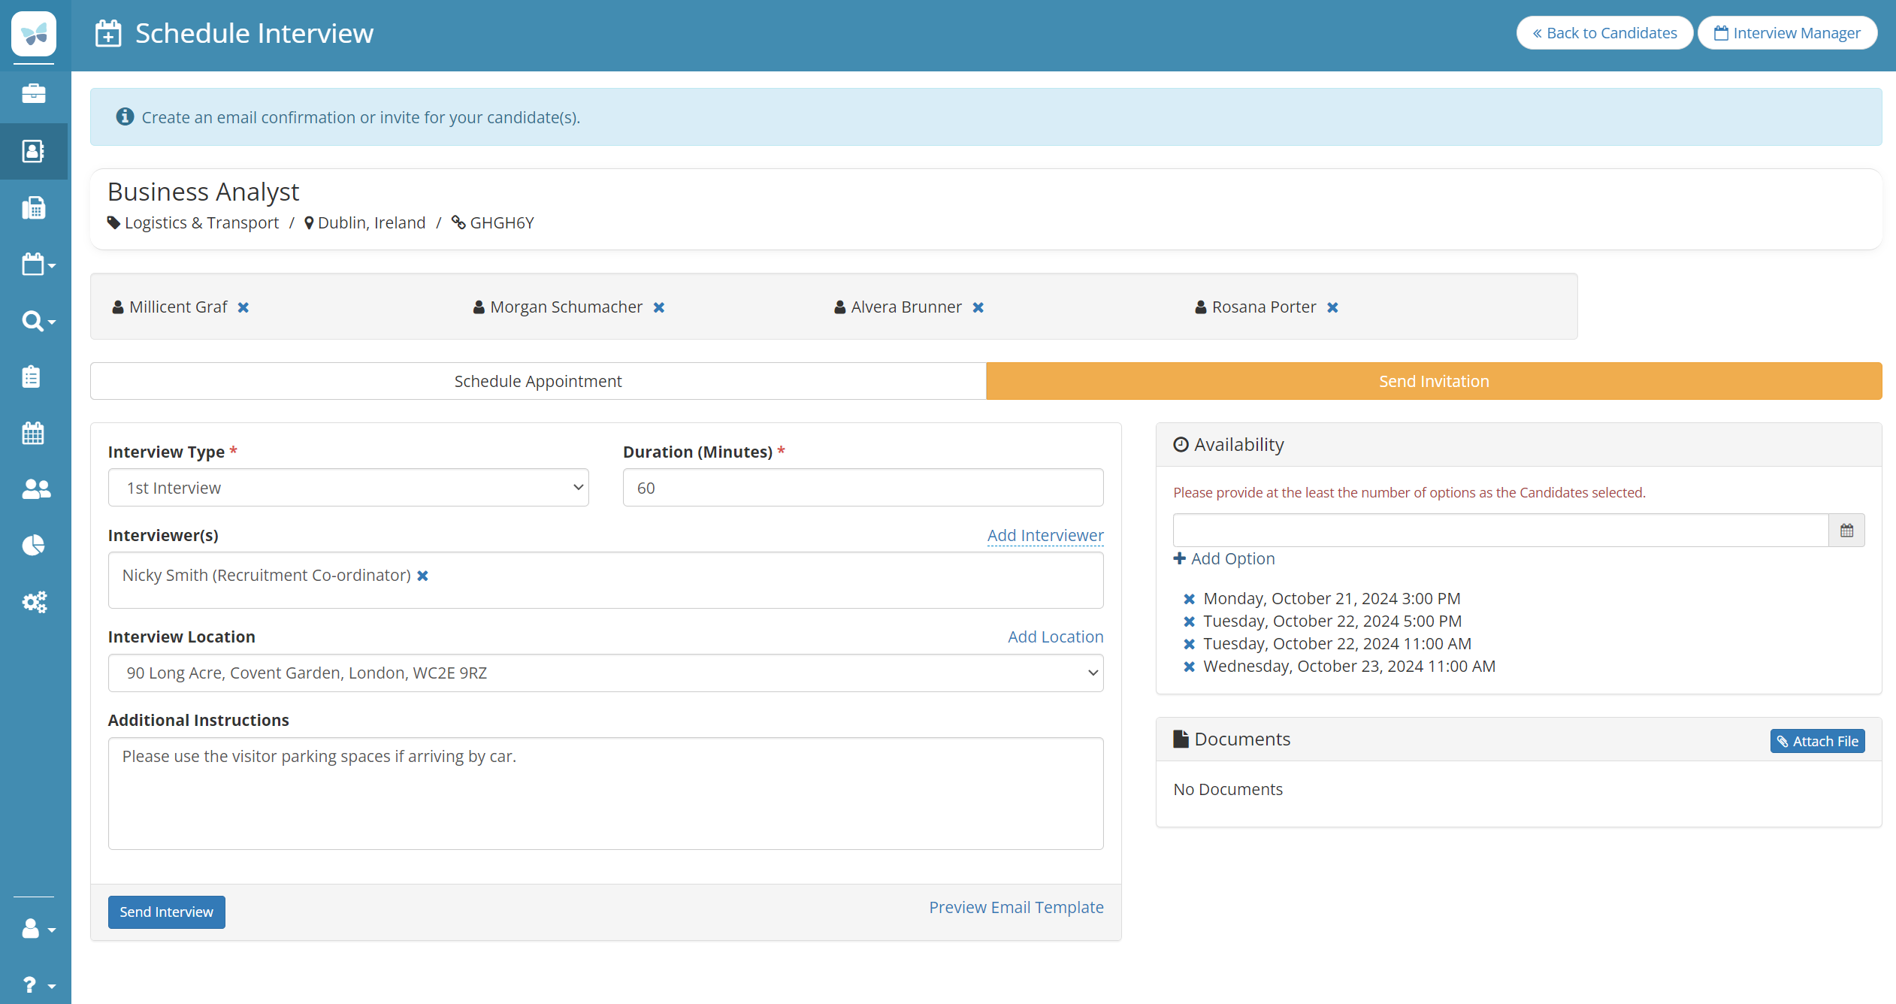Click the briefcase jobs sidebar icon

[34, 94]
